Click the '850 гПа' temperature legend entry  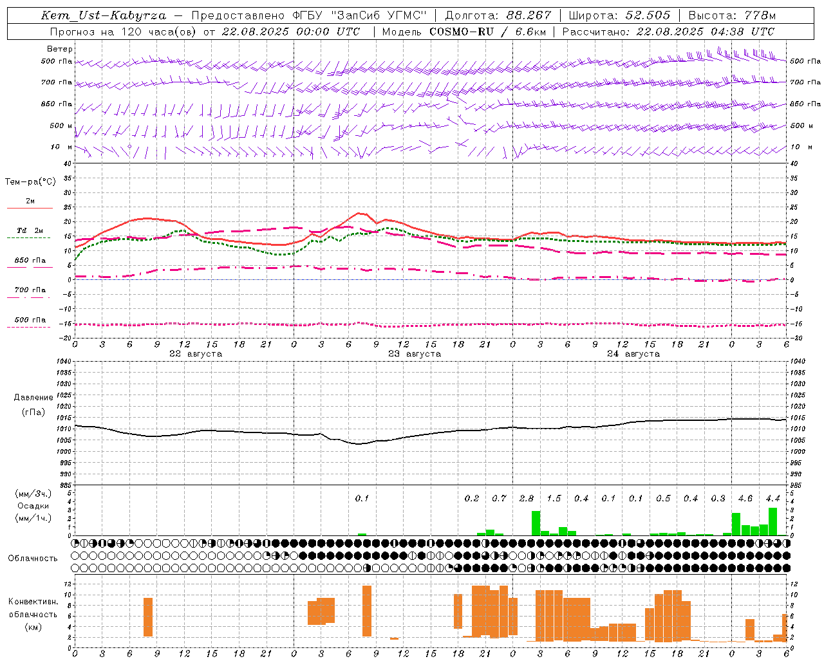tap(30, 261)
